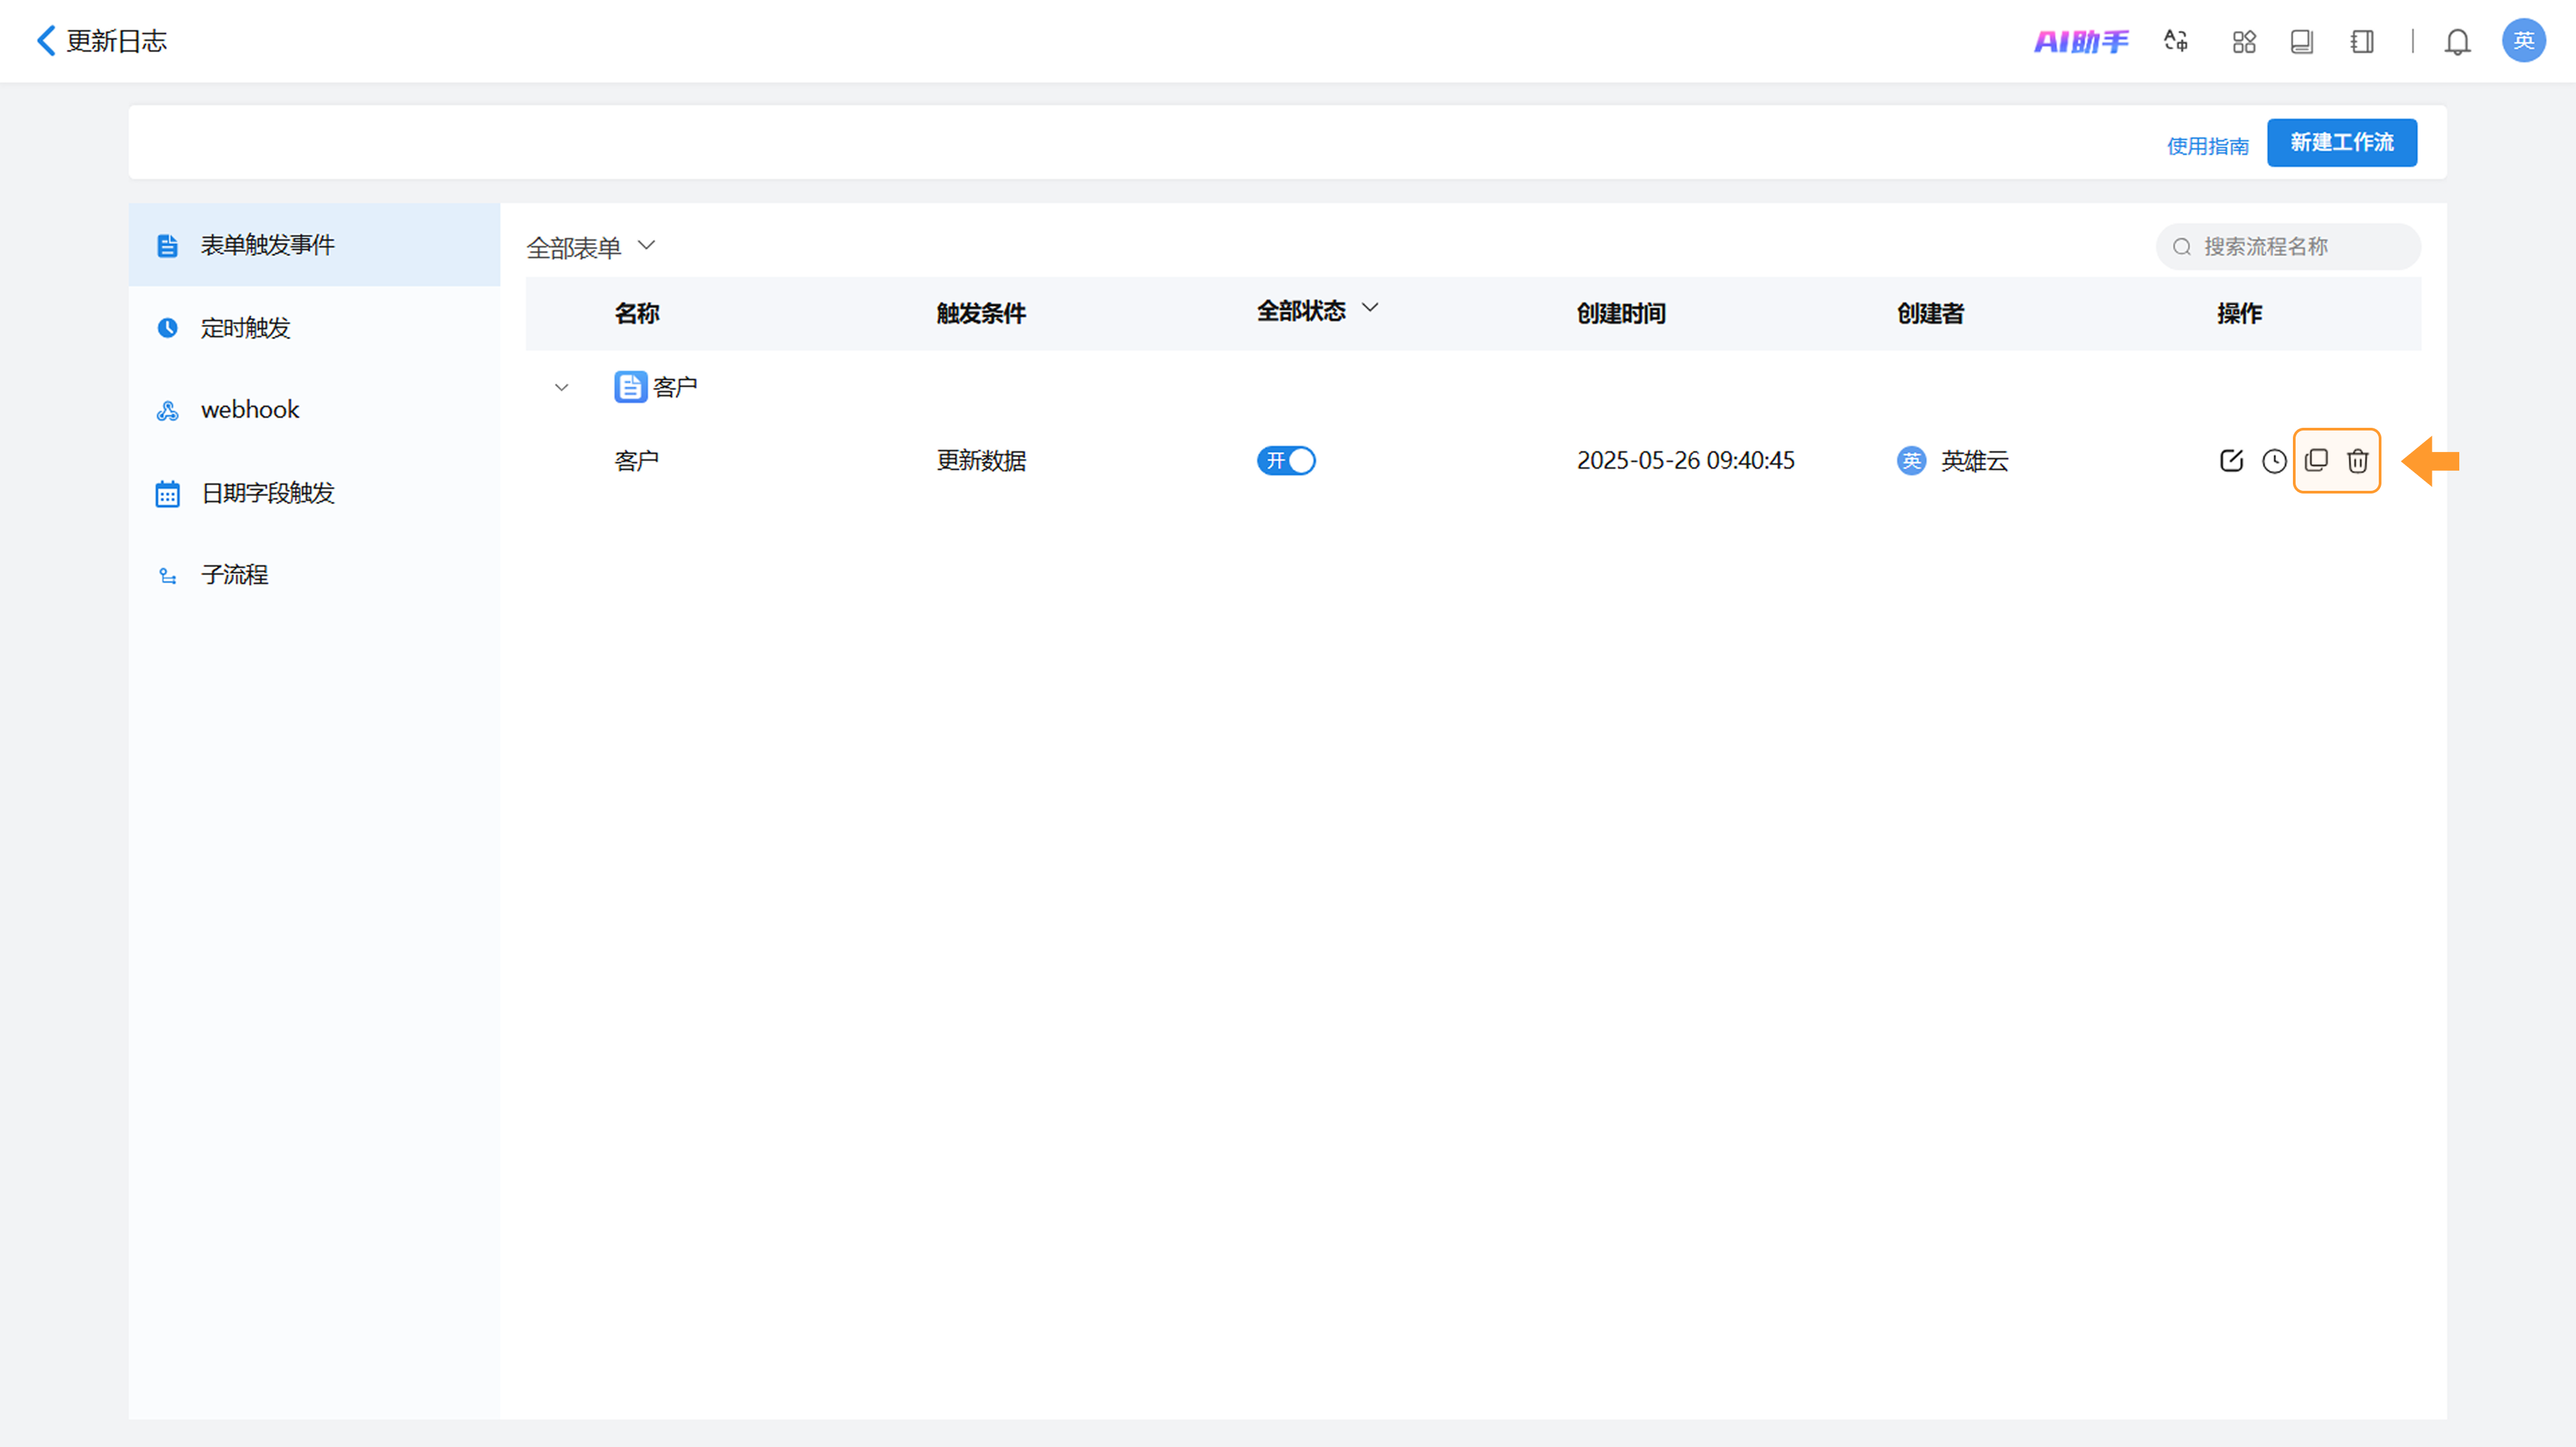Click the 客户 form group document icon
This screenshot has width=2576, height=1447.
[x=630, y=387]
